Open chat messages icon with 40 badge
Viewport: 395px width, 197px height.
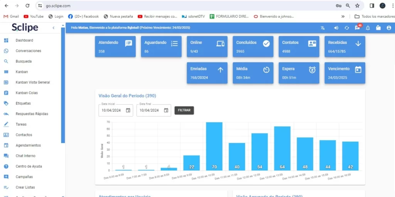[358, 28]
